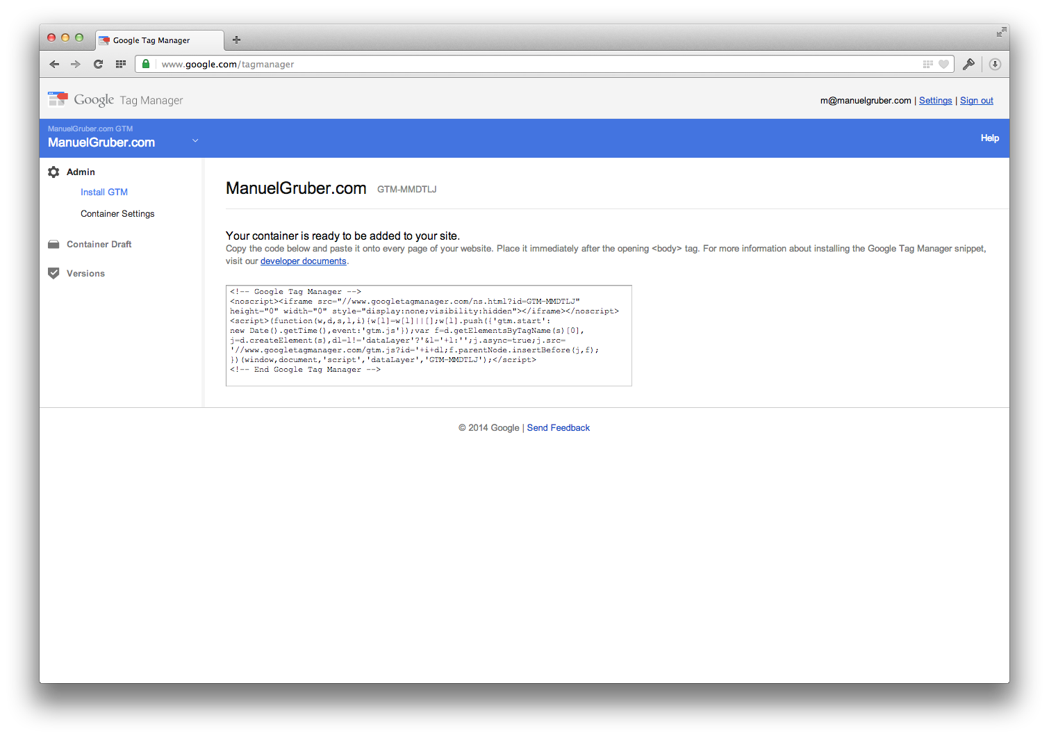Open the Admin section
This screenshot has height=738, width=1049.
[81, 172]
